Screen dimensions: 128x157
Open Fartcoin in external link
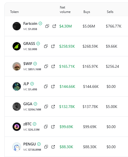(54, 26)
